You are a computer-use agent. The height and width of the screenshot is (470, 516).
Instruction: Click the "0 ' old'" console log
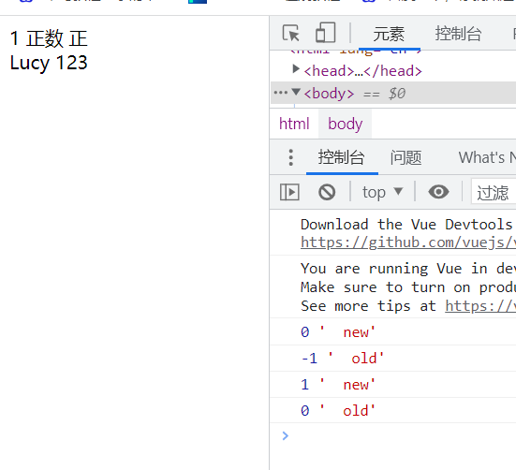pyautogui.click(x=393, y=410)
